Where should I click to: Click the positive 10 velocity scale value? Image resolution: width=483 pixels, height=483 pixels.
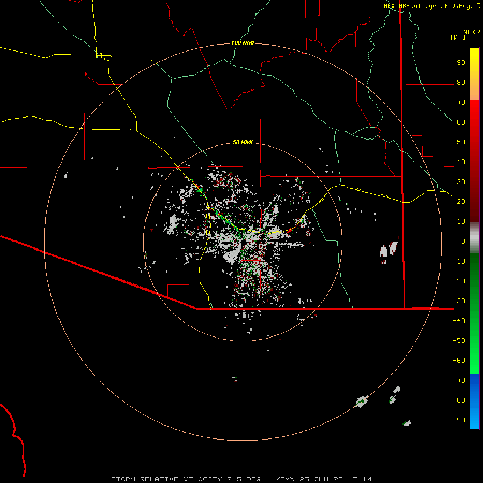coord(461,222)
